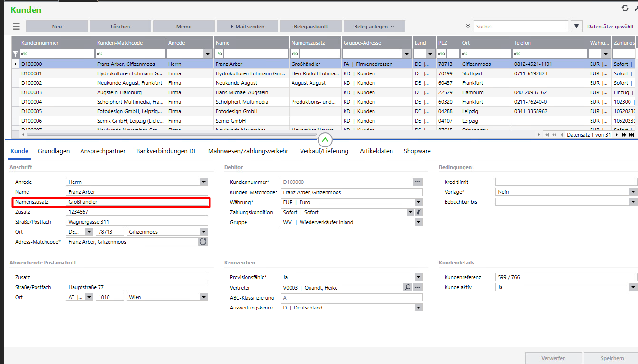Click the Speichern button
This screenshot has width=638, height=364.
pos(611,358)
